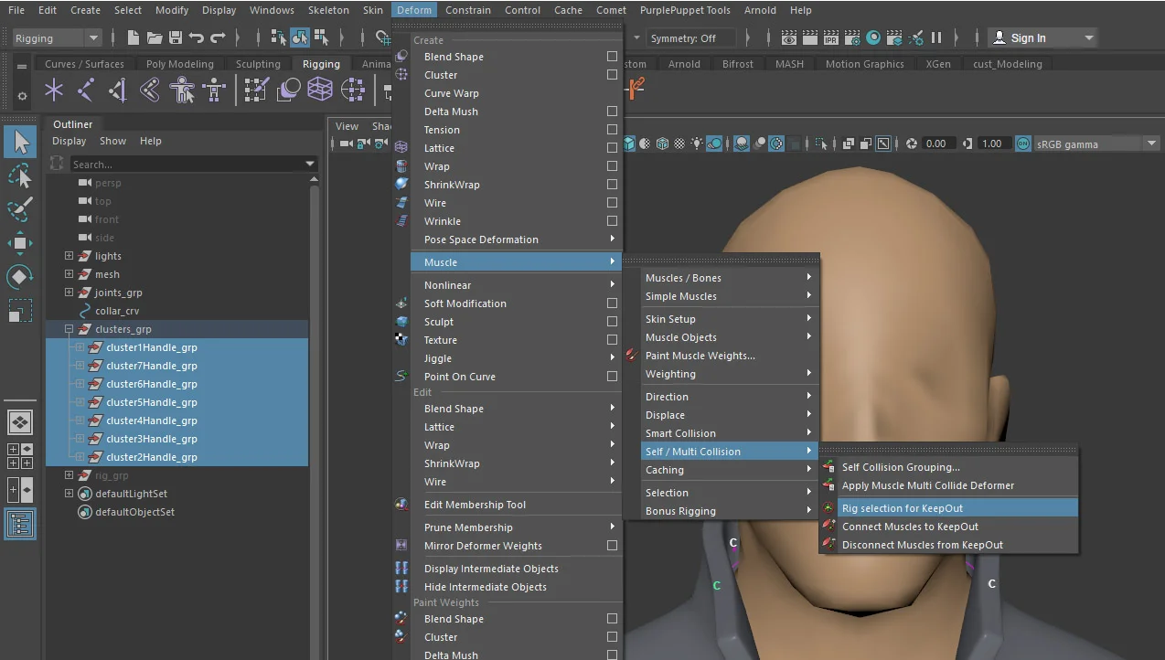Switch to Poly Modeling shelf tab
The height and width of the screenshot is (660, 1165).
[179, 64]
